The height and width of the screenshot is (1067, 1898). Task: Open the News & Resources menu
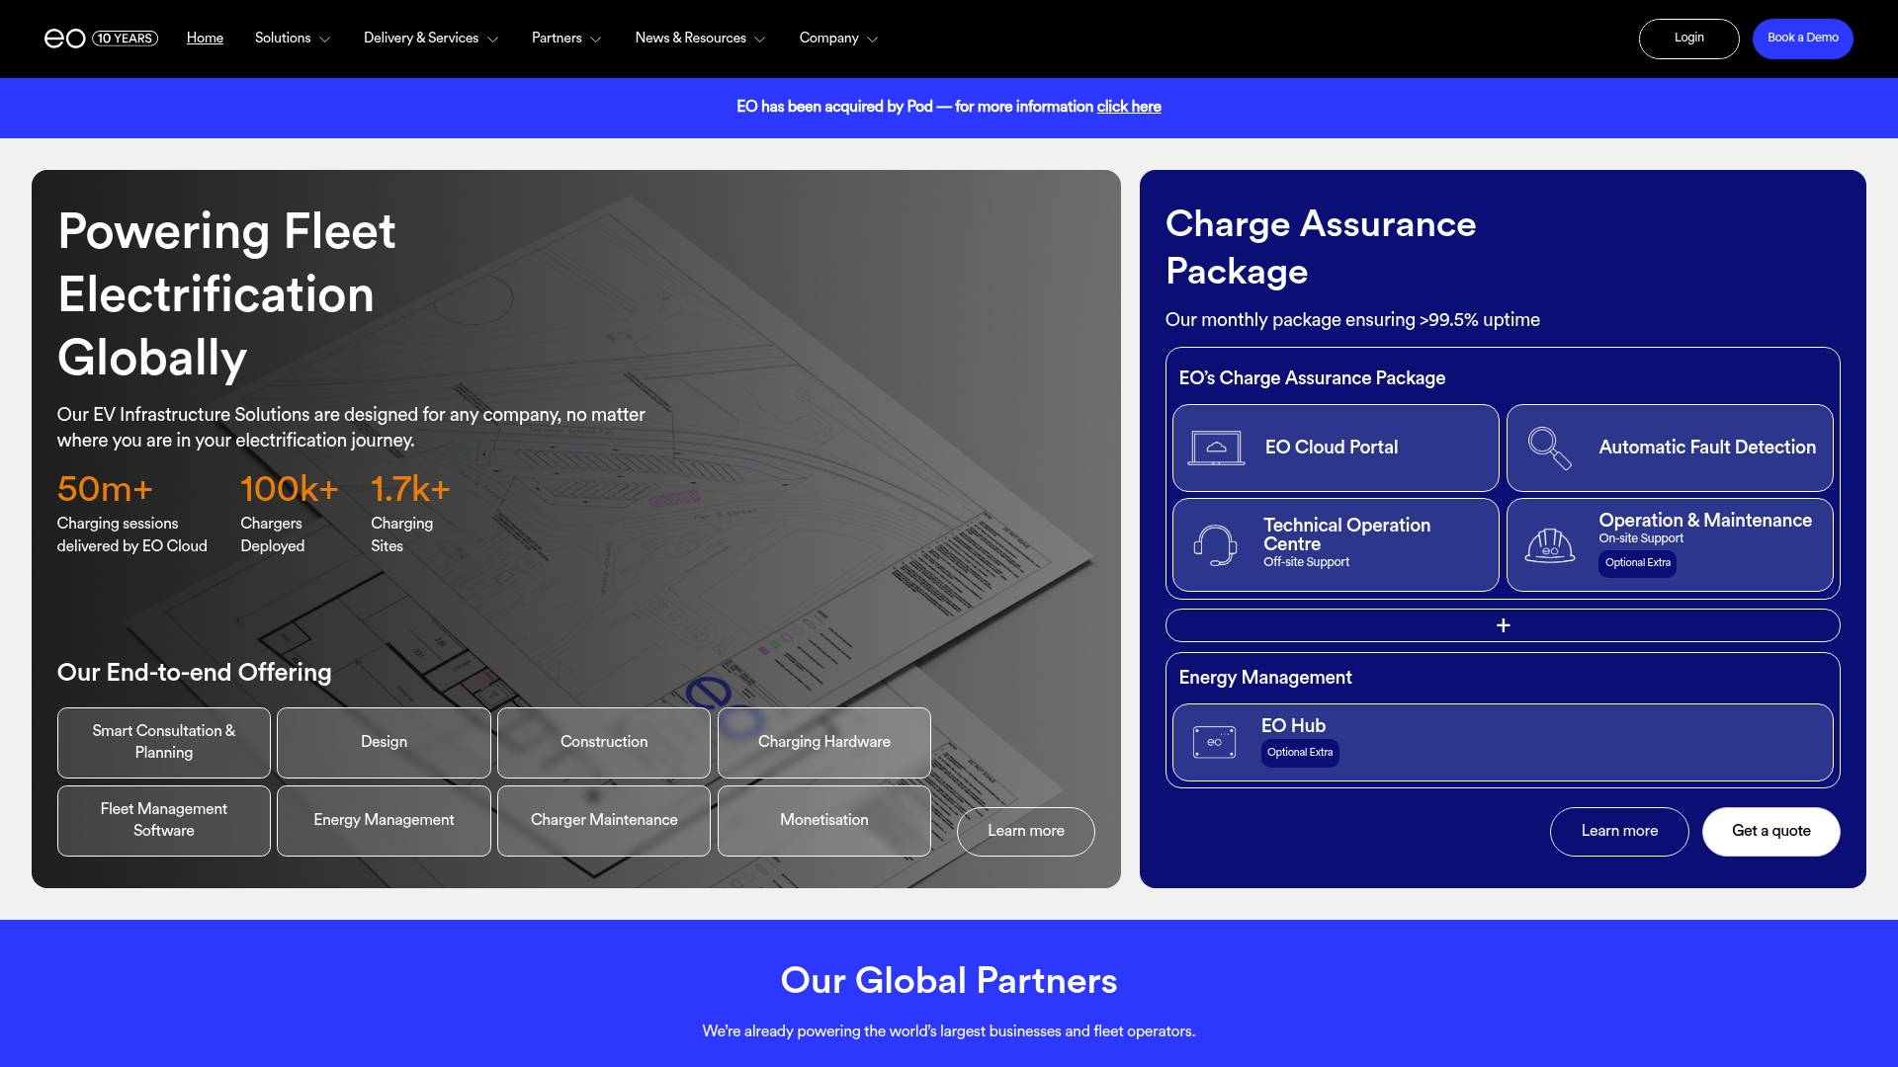point(691,38)
